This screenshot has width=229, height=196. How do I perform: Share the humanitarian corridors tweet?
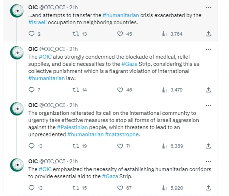(x=208, y=188)
